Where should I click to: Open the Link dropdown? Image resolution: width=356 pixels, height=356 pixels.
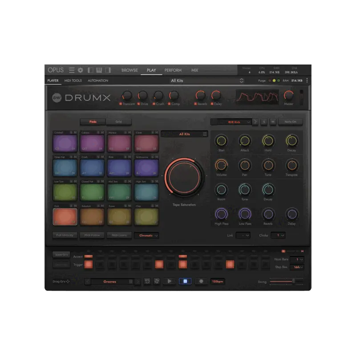[x=243, y=235]
